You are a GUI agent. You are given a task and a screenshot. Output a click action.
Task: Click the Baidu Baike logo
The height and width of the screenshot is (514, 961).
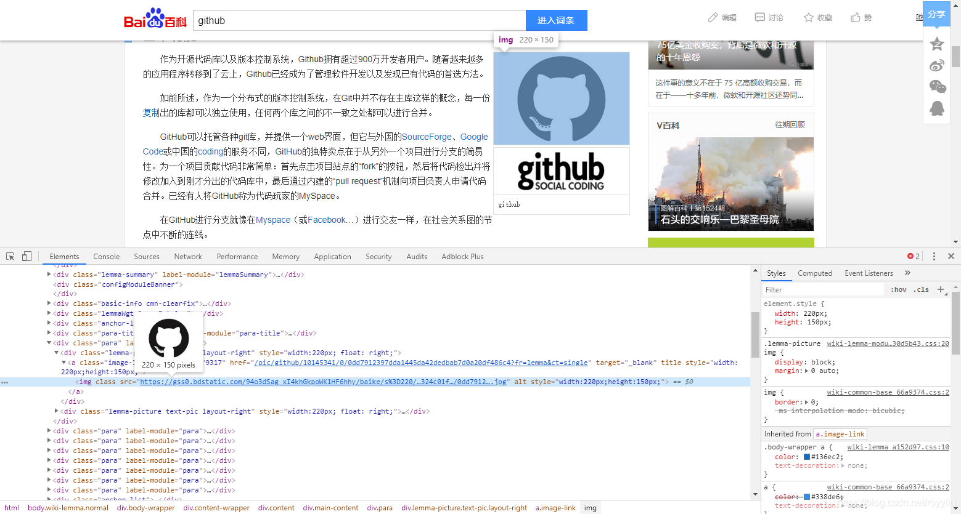click(x=155, y=18)
